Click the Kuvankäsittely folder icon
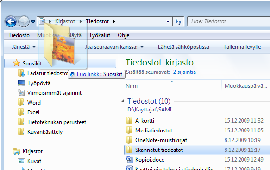Viewport: 270px width, 170px height. point(21,131)
